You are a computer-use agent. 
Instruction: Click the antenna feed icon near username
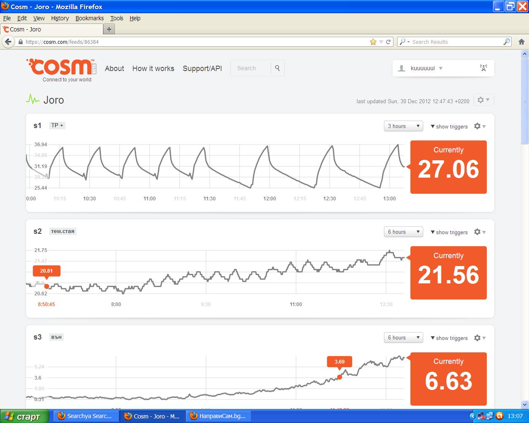click(x=483, y=68)
